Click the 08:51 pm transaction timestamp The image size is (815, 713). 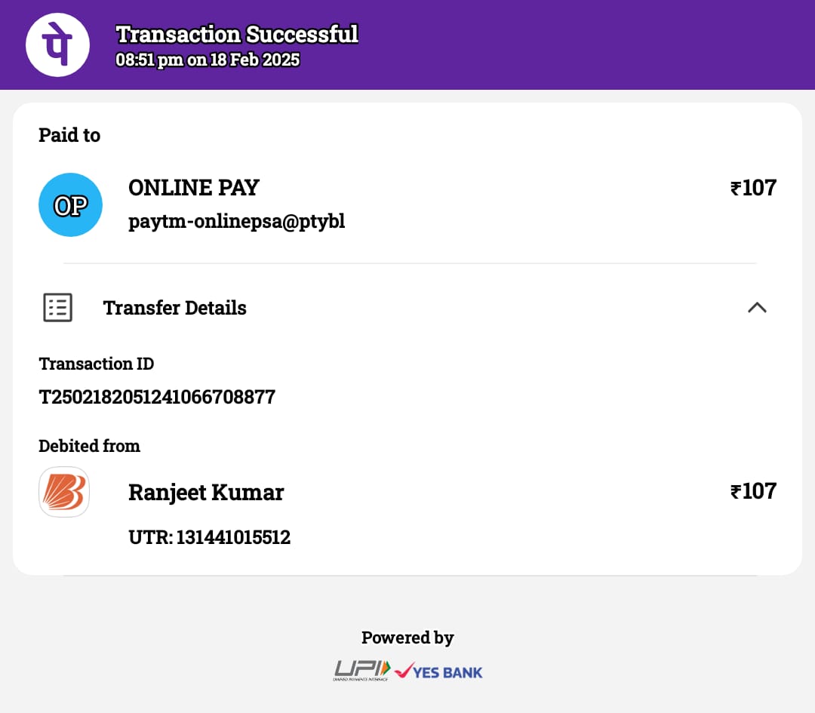tap(208, 60)
